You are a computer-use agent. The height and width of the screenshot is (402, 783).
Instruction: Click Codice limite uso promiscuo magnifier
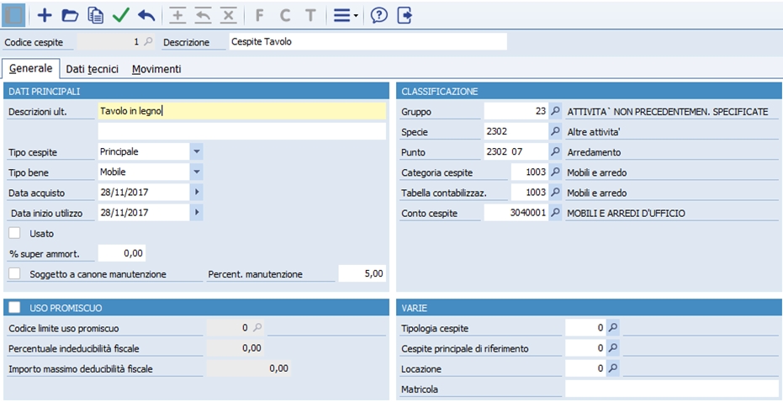pyautogui.click(x=257, y=328)
